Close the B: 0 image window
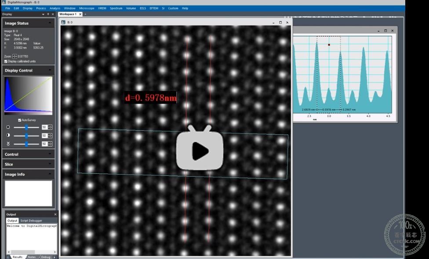The width and height of the screenshot is (429, 259). pyautogui.click(x=287, y=22)
